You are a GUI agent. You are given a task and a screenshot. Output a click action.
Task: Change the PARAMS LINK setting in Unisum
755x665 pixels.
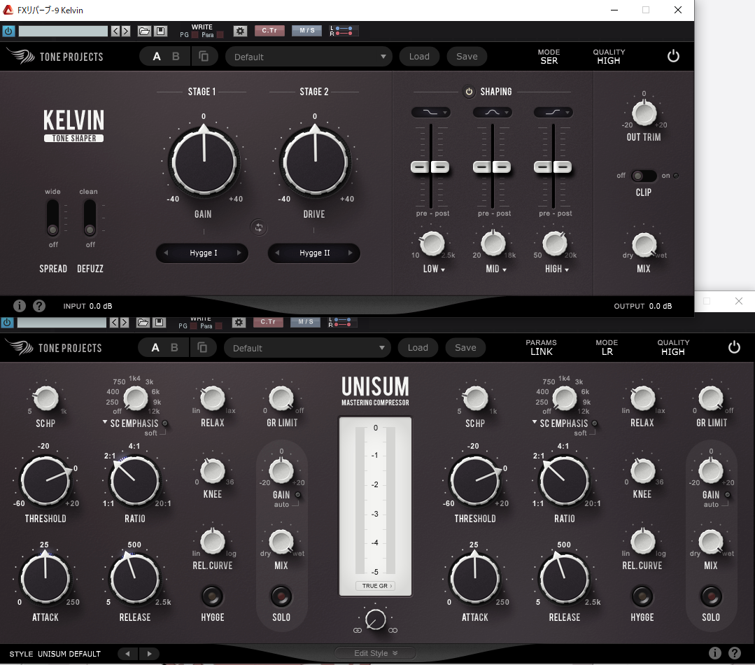tap(541, 347)
